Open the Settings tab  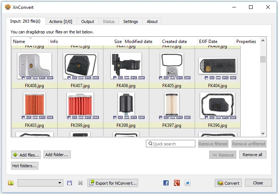pos(131,22)
